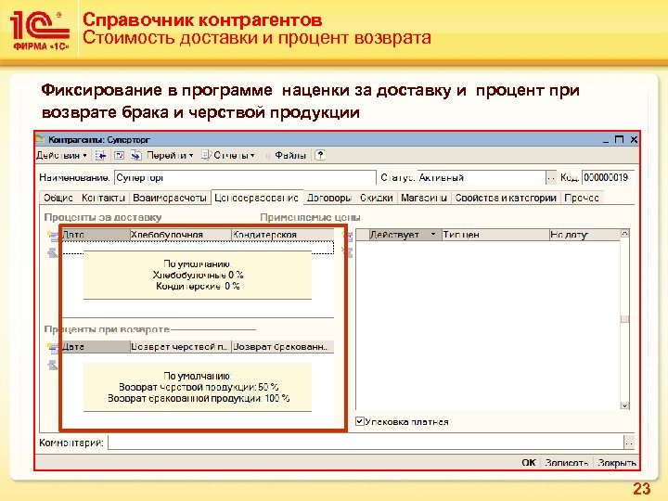The image size is (668, 501).
Task: Open the Действия menu
Action: click(x=62, y=156)
